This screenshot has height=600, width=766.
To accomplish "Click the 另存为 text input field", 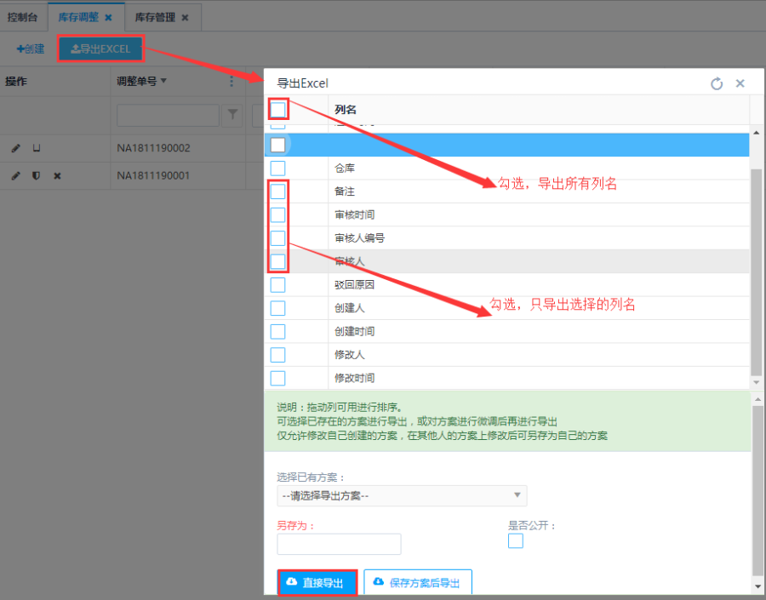I will pos(339,544).
